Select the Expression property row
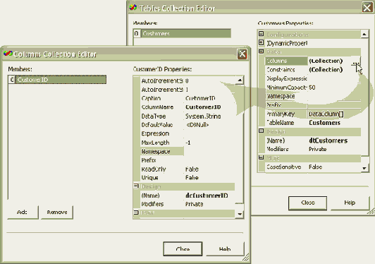 pyautogui.click(x=187, y=133)
